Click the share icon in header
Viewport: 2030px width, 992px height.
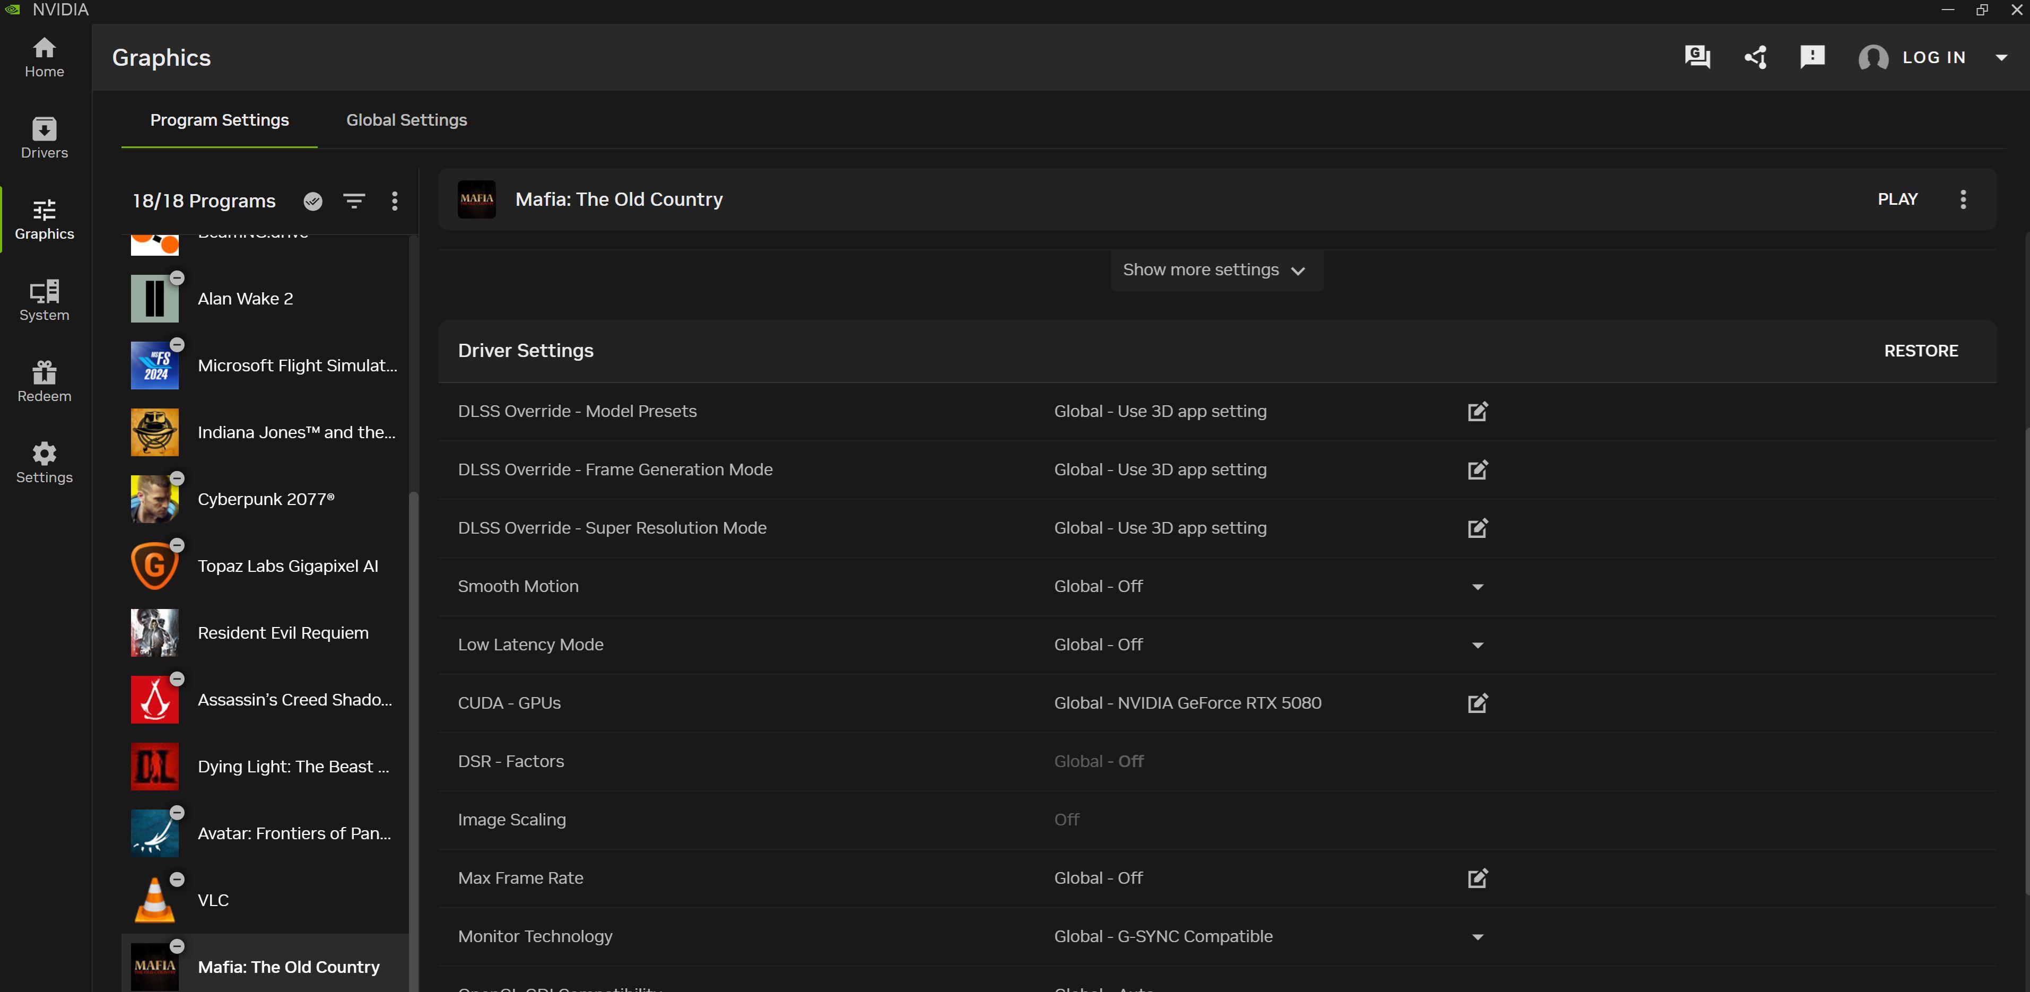(x=1755, y=57)
